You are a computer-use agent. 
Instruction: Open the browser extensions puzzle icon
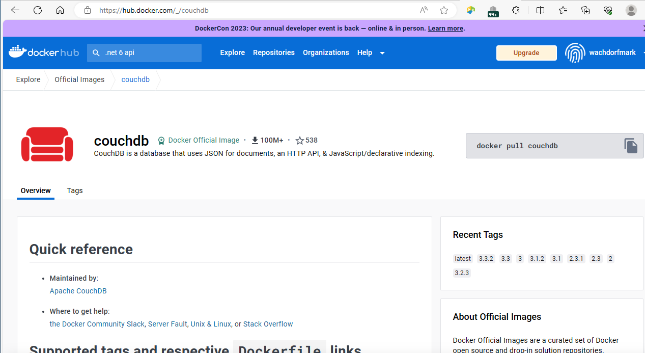pos(516,10)
